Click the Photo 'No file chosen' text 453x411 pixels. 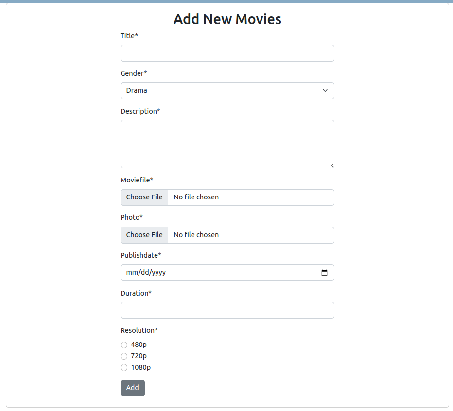pyautogui.click(x=196, y=235)
